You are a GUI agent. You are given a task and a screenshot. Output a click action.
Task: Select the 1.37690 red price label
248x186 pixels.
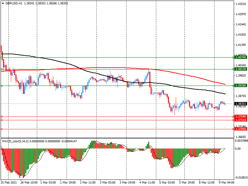click(241, 117)
